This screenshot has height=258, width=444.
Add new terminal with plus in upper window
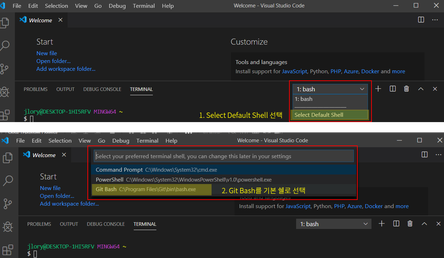pos(378,89)
